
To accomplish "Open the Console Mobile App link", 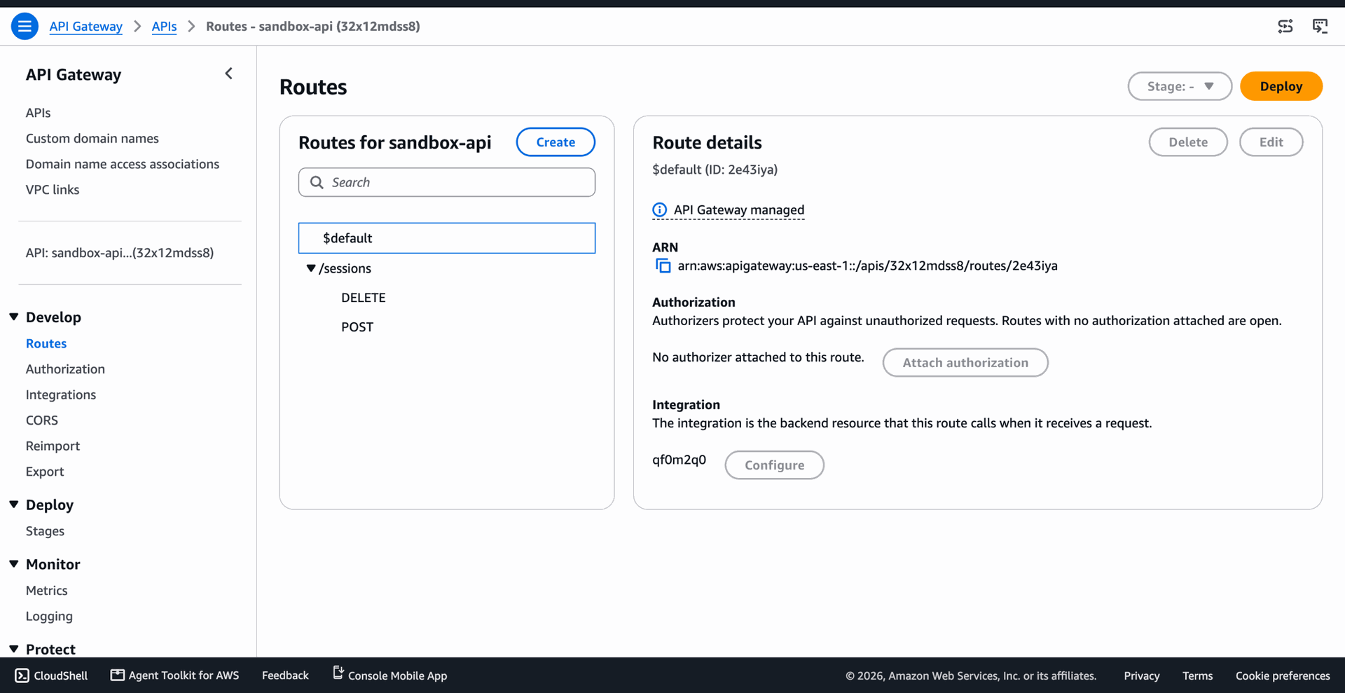I will click(389, 675).
